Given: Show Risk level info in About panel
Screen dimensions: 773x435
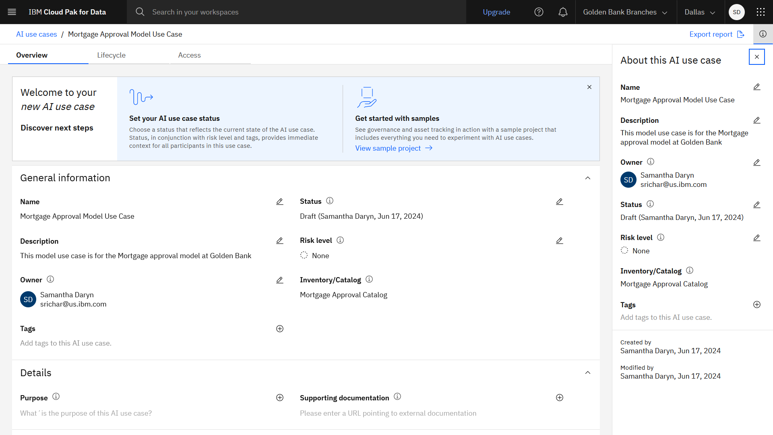Looking at the screenshot, I should pyautogui.click(x=661, y=237).
